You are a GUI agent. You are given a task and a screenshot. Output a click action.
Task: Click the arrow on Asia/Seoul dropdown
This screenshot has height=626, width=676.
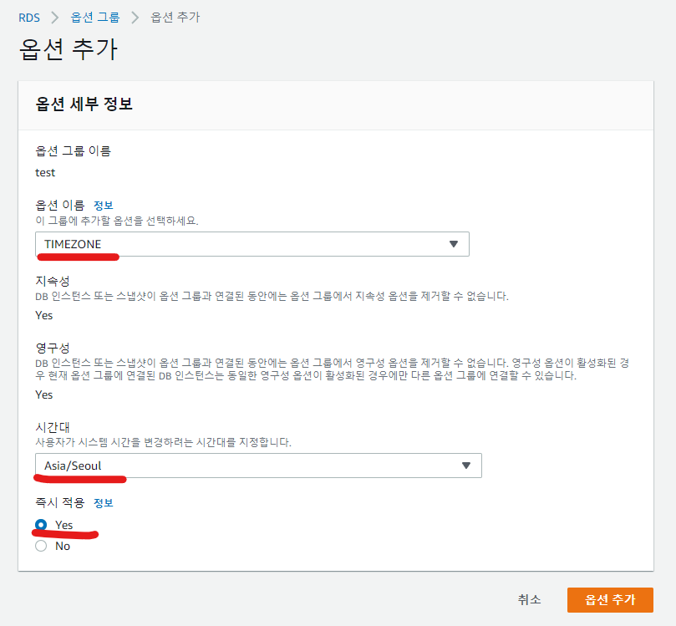(465, 466)
